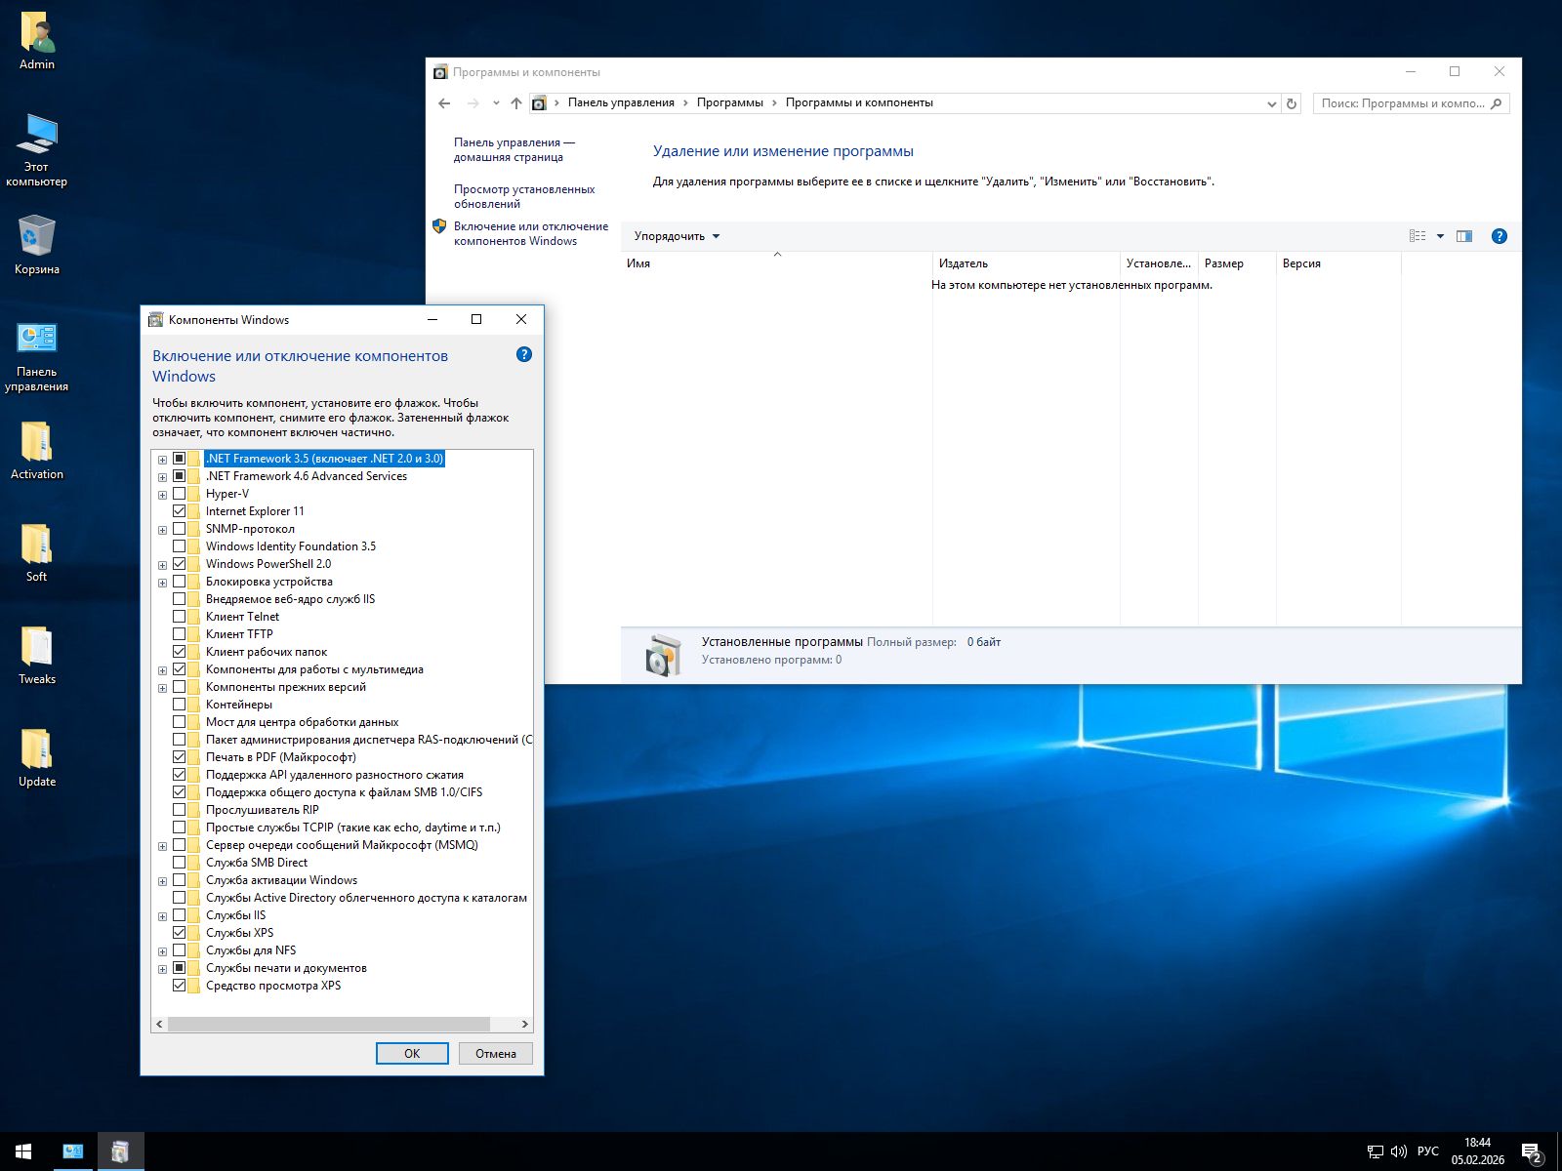This screenshot has height=1171, width=1562.
Task: Click Программы in the breadcrumb path
Action: pos(729,102)
